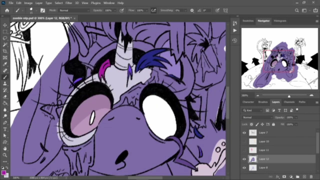Select the Pen tool
320x180 pixels.
click(x=5, y=122)
